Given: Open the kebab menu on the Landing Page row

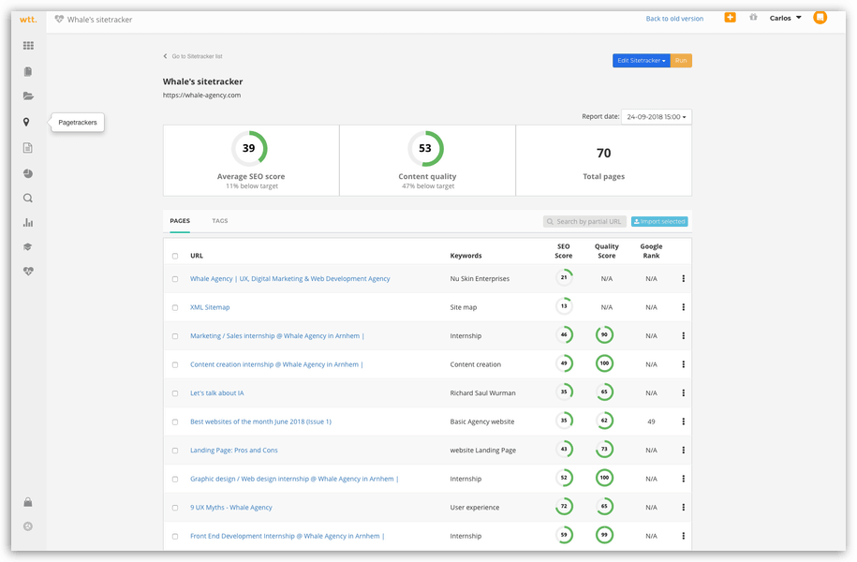Looking at the screenshot, I should 683,450.
